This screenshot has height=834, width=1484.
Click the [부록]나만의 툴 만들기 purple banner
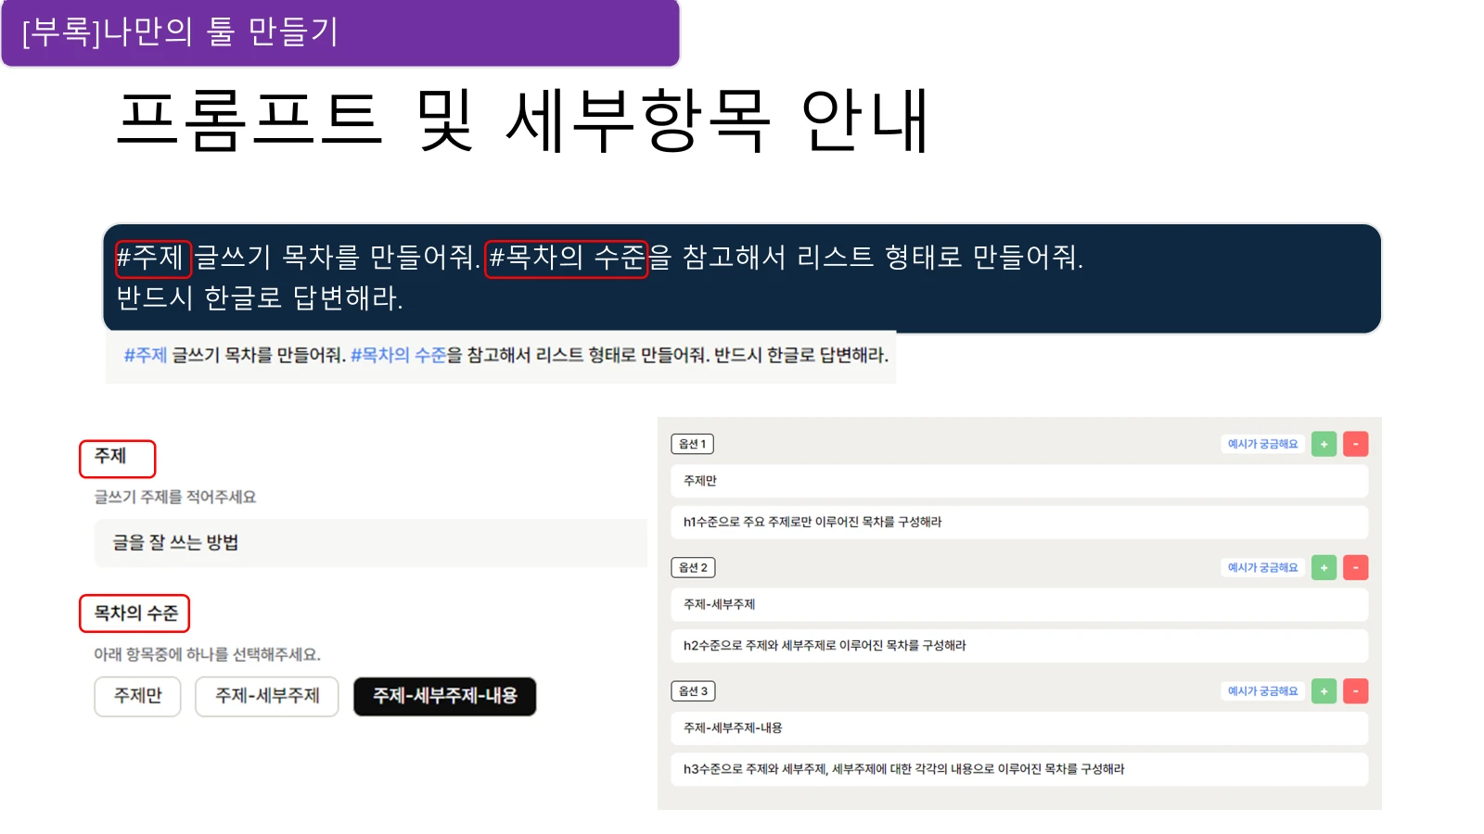[x=340, y=33]
